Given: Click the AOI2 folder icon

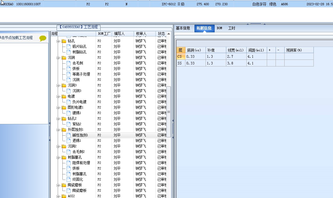Looking at the screenshot, I should point(64,196).
